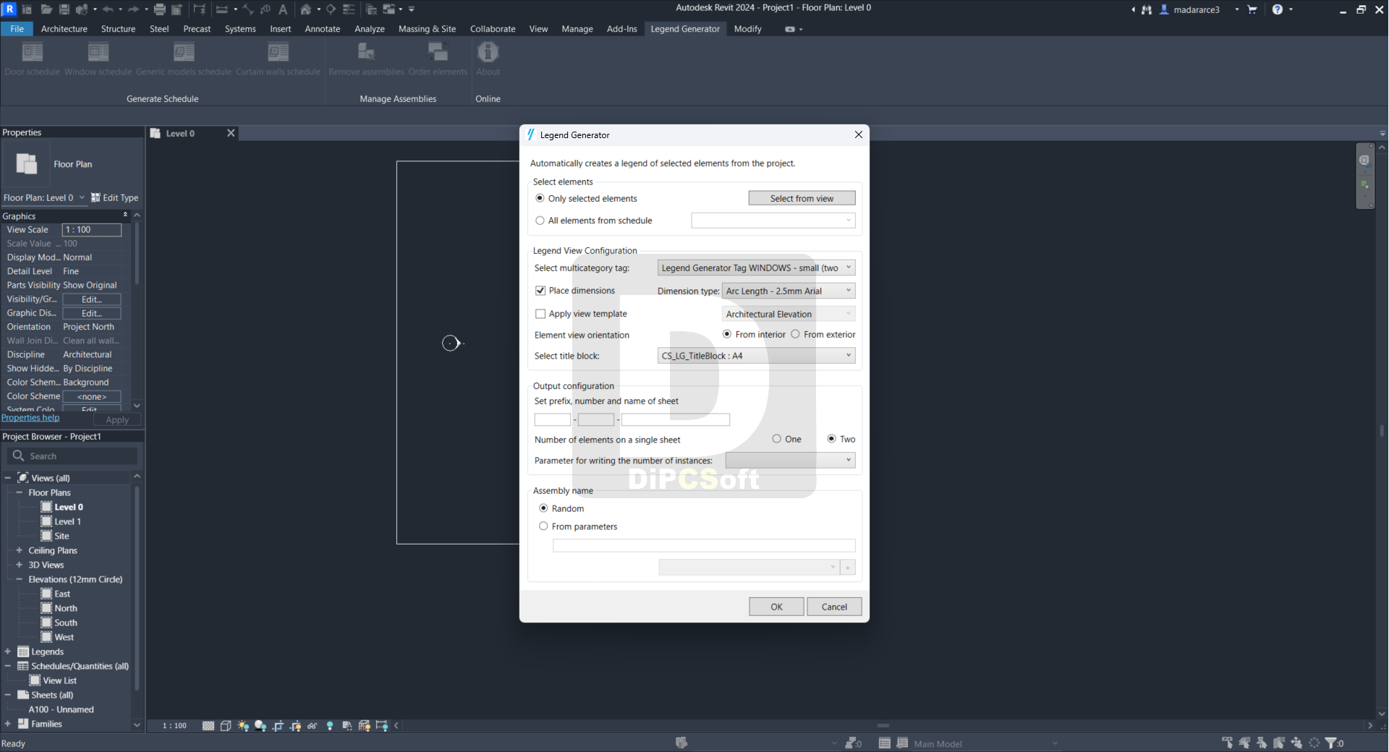The height and width of the screenshot is (752, 1389).
Task: Click Visibility/Graphics Edit button
Action: (x=91, y=299)
